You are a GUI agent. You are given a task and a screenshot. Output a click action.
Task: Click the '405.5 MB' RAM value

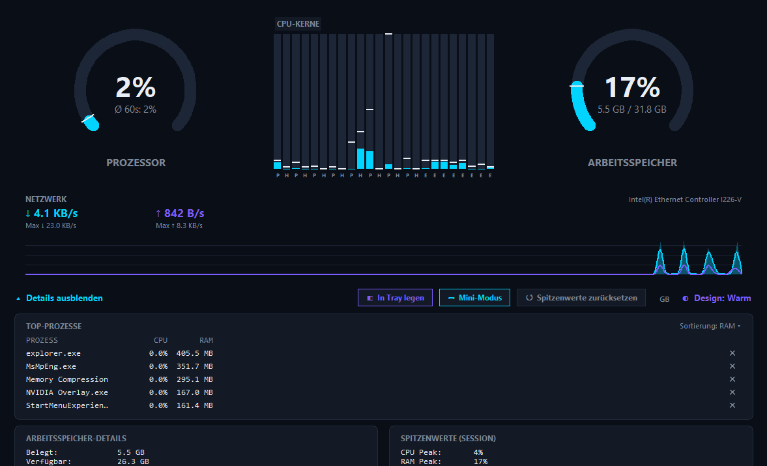tap(195, 353)
